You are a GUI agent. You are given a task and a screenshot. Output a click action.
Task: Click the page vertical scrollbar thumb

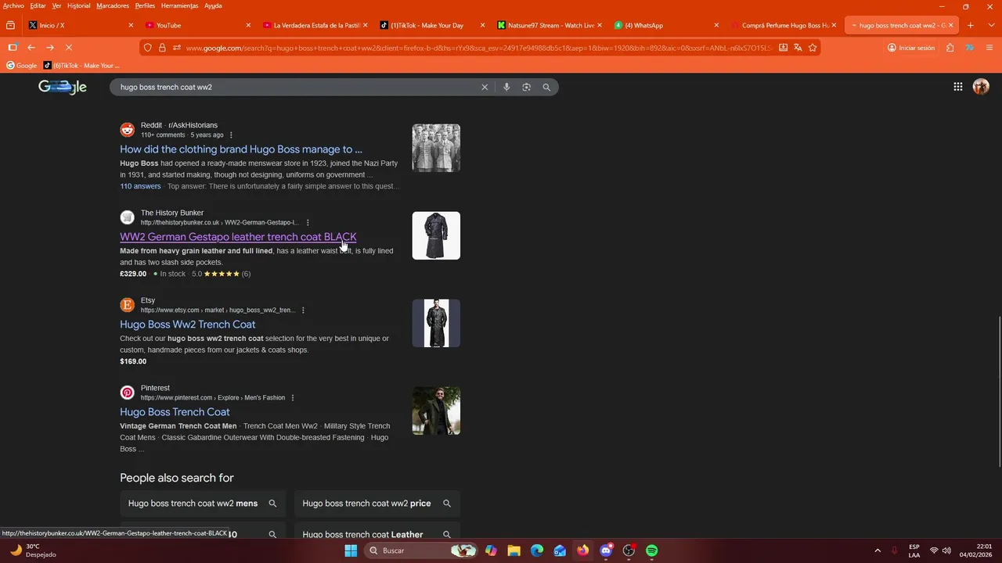coord(998,391)
